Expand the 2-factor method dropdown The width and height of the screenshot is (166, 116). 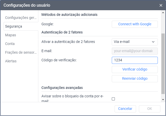(x=135, y=42)
